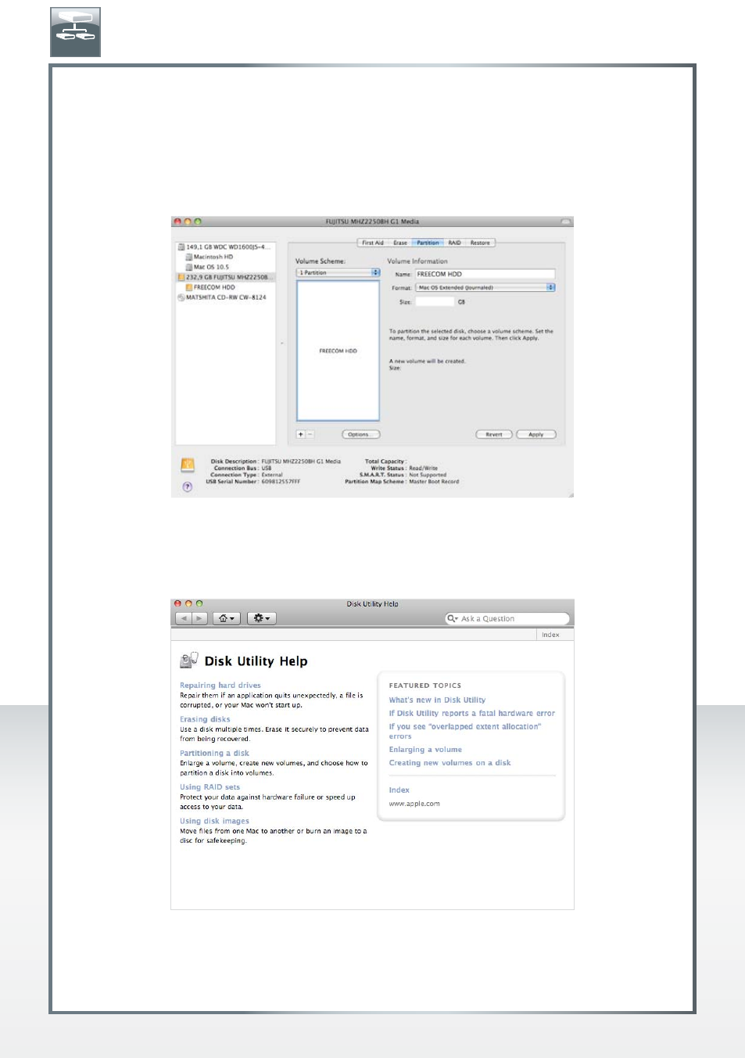Click the Disk Utility Help stethoscope icon

pos(189,660)
